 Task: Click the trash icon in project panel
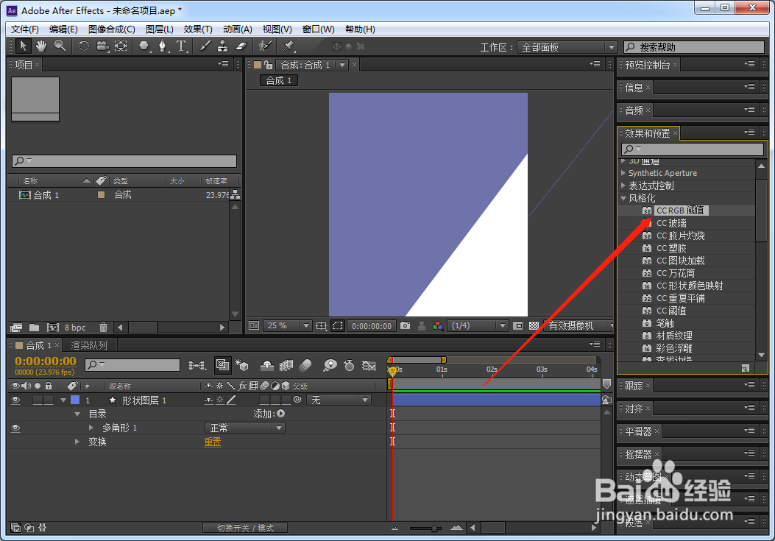[103, 328]
